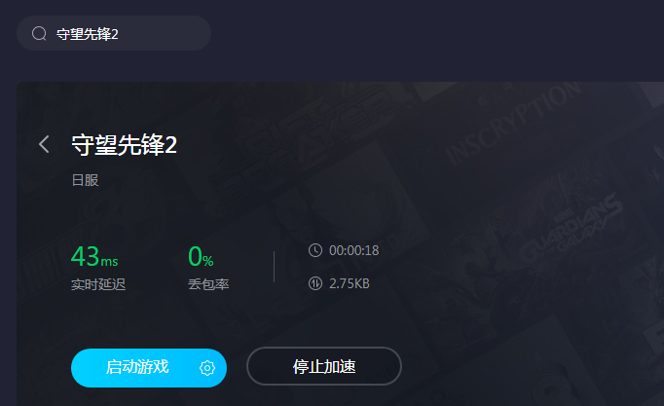Click empty area of the search bar

(166, 33)
